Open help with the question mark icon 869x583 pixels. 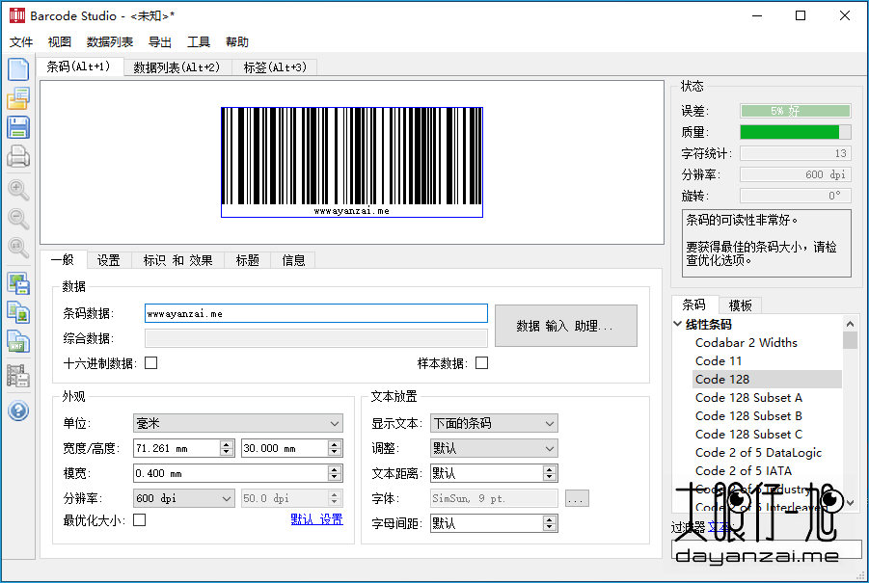18,411
